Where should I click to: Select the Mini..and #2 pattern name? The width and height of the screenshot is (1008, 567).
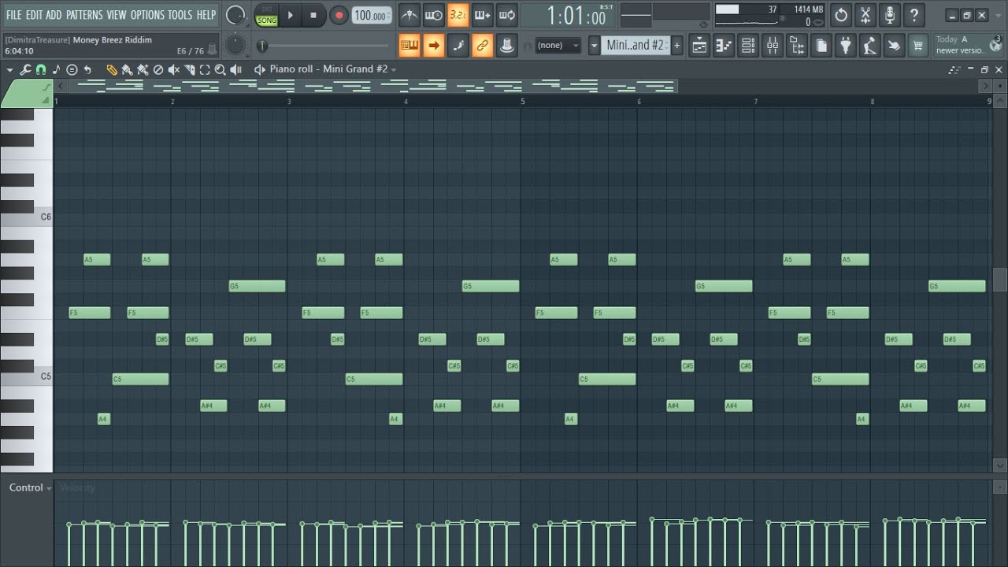(x=635, y=46)
